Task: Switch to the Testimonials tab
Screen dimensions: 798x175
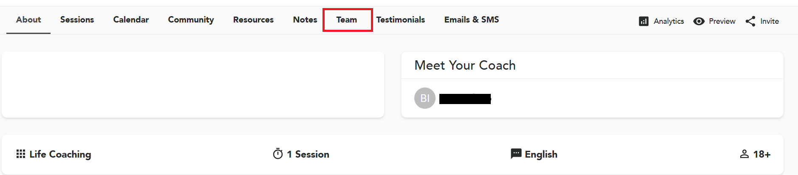Action: [x=400, y=20]
